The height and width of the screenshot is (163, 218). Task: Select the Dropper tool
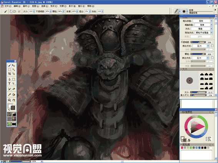pos(10,95)
